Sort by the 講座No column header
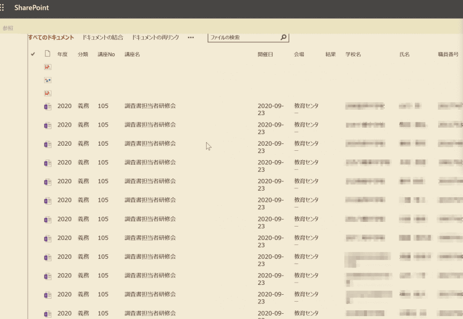 106,54
